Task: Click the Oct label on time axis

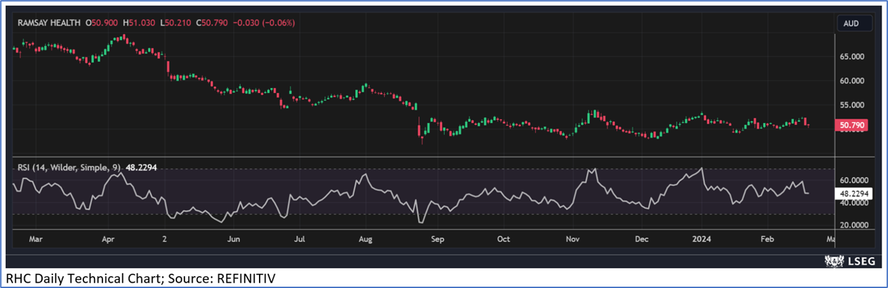Action: click(503, 240)
